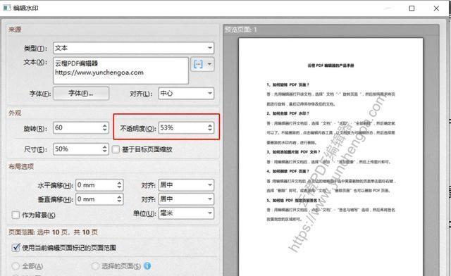
Task: Click the 预览页面: 1 preview header
Action: [x=241, y=30]
